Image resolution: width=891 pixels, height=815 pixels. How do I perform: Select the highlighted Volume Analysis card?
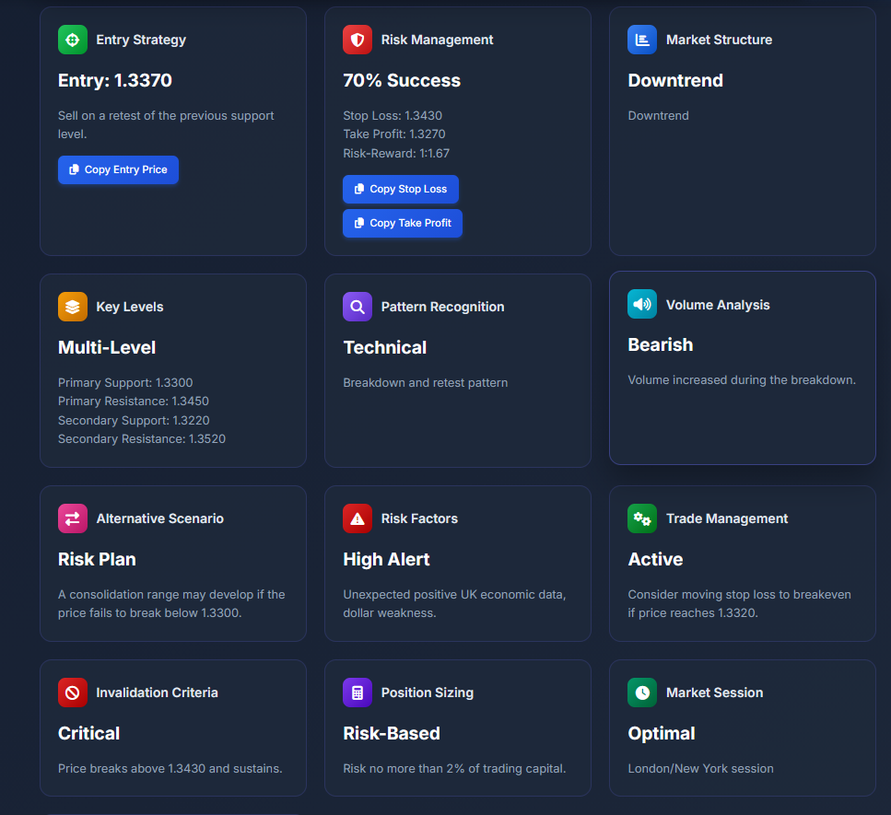742,368
